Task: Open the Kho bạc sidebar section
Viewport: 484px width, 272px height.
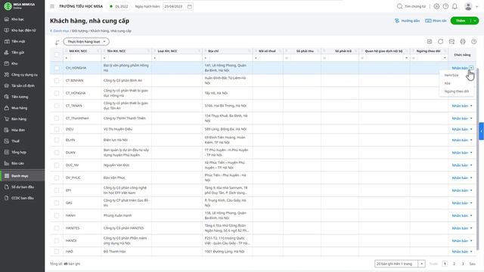Action: [17, 19]
